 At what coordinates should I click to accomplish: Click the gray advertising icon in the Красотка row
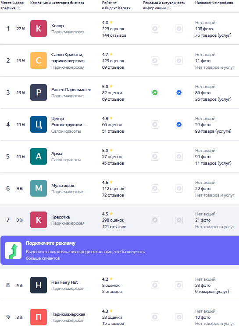coord(155,220)
